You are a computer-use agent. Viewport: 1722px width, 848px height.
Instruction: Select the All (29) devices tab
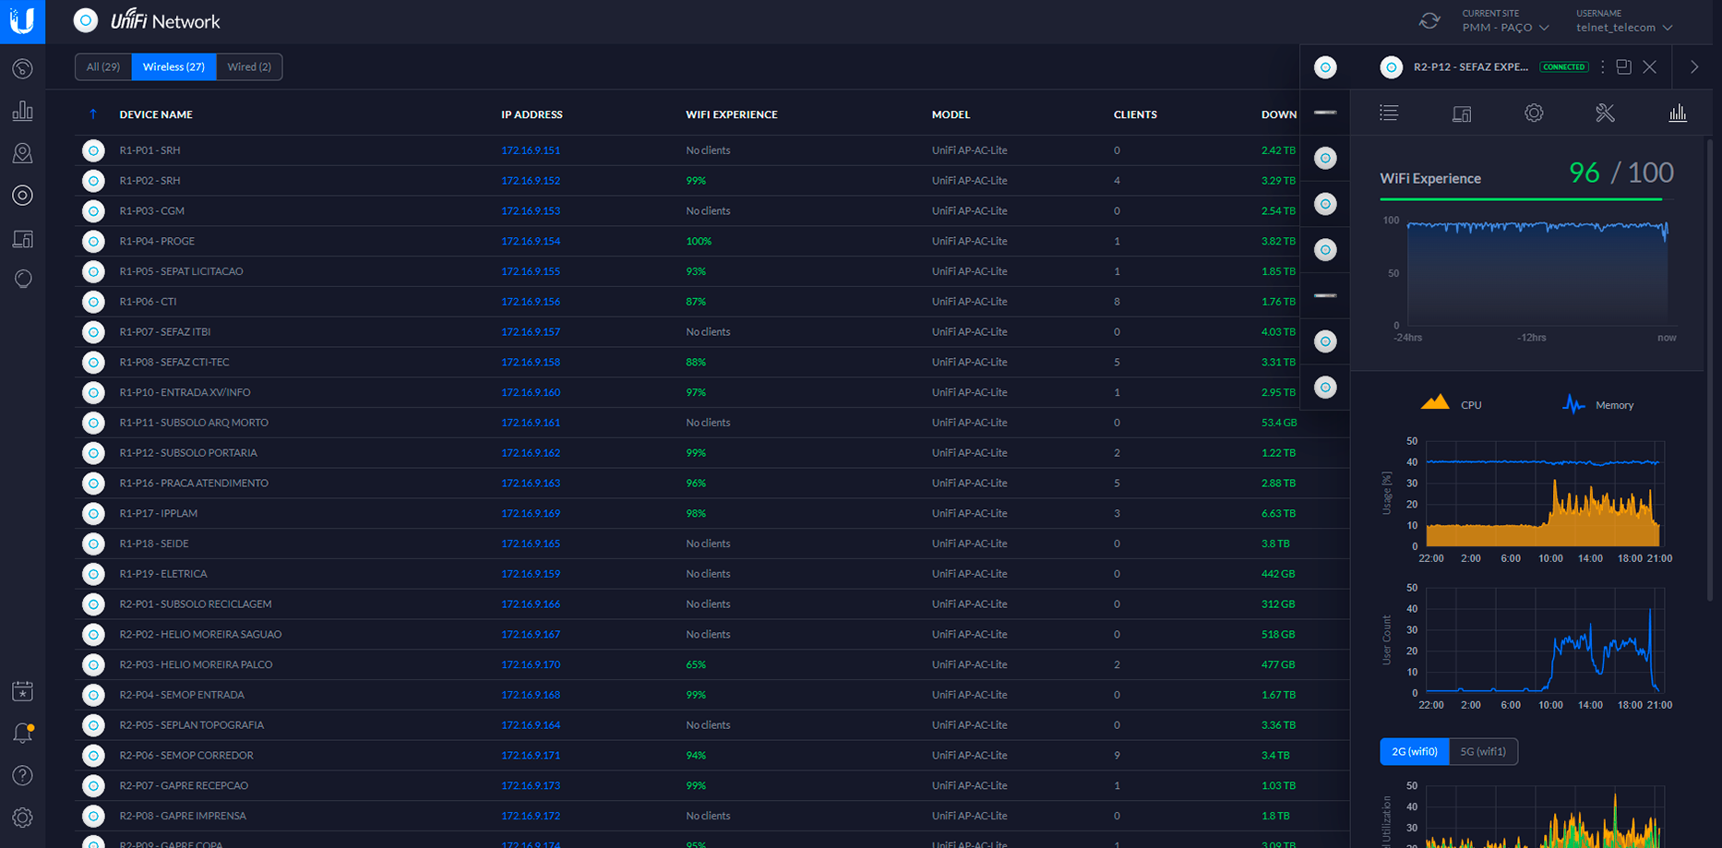103,66
